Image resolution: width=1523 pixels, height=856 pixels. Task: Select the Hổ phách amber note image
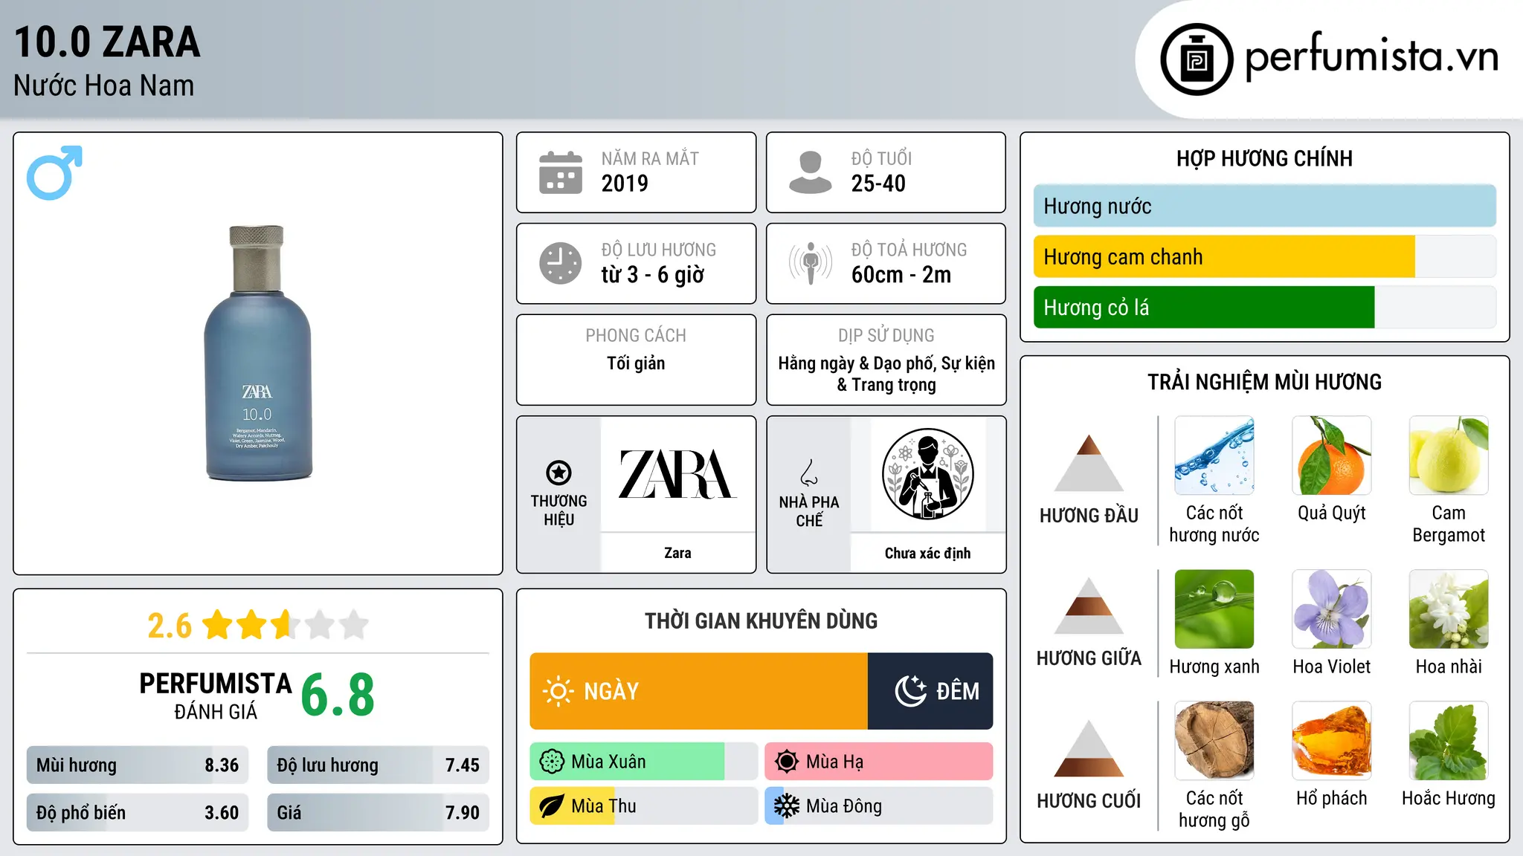[x=1332, y=741]
